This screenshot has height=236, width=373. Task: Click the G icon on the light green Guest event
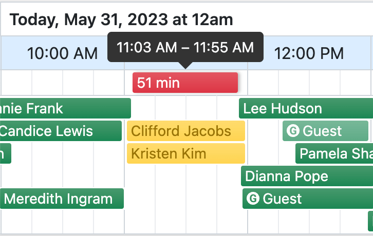[x=293, y=131]
